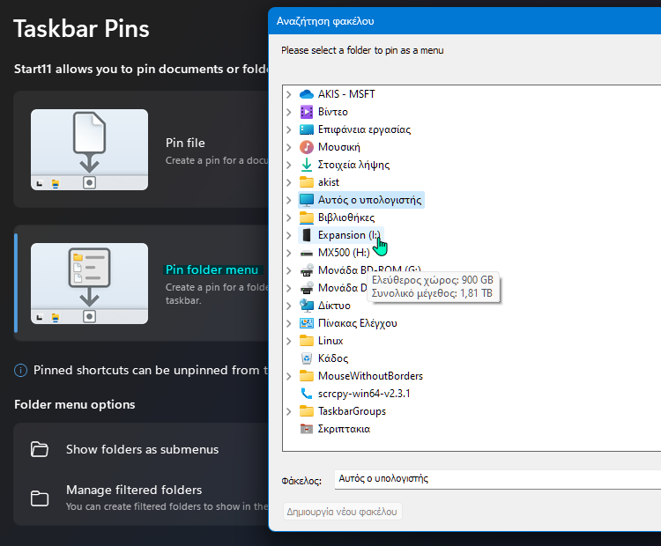Select the MX500 (H:) entry
This screenshot has width=661, height=546.
click(x=344, y=253)
